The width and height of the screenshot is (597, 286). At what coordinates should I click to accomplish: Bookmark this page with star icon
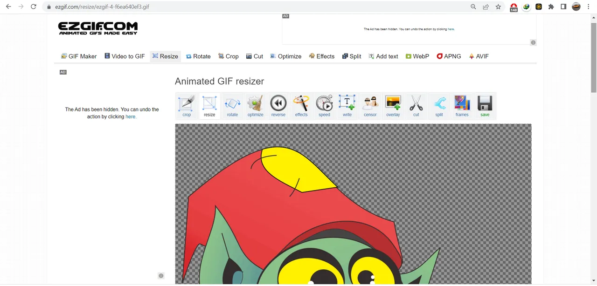point(498,7)
